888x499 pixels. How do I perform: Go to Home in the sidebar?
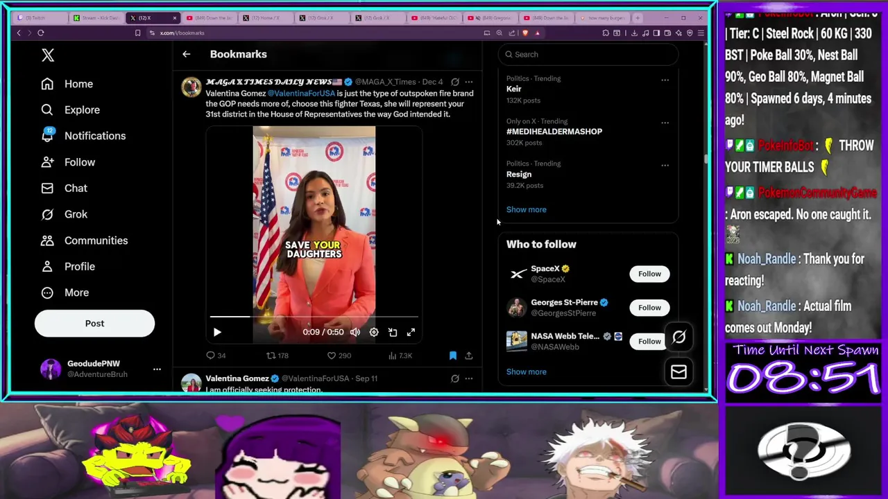point(67,84)
